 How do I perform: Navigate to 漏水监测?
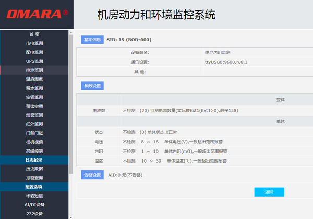click(34, 88)
